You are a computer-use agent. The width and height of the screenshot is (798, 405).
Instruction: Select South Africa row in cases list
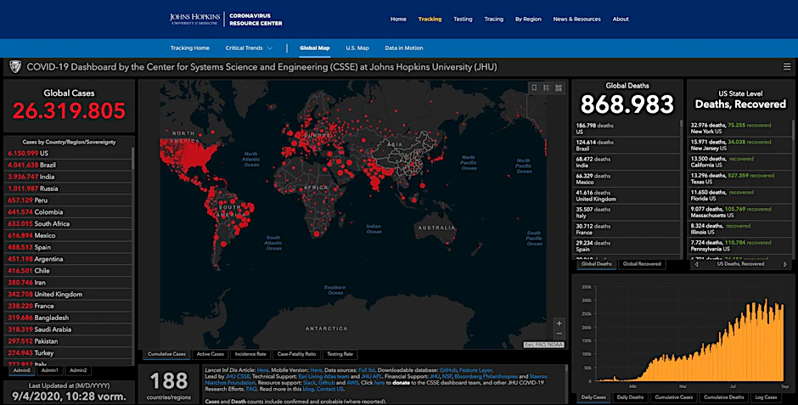[x=68, y=223]
